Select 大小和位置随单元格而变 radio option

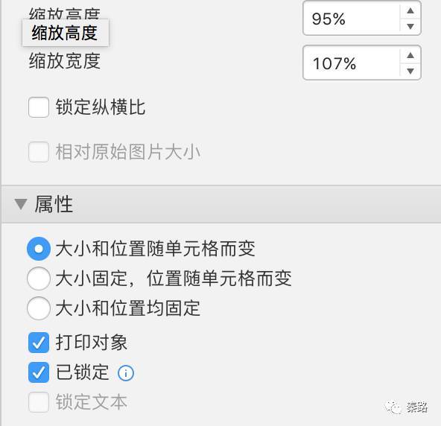coord(39,249)
